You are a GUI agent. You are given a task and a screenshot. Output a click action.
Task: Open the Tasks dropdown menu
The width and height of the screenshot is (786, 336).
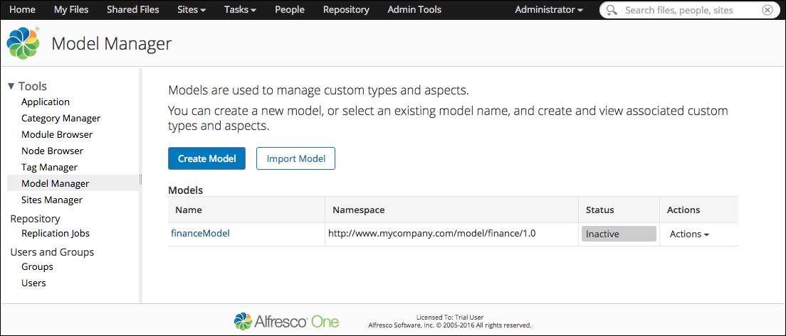(x=240, y=9)
